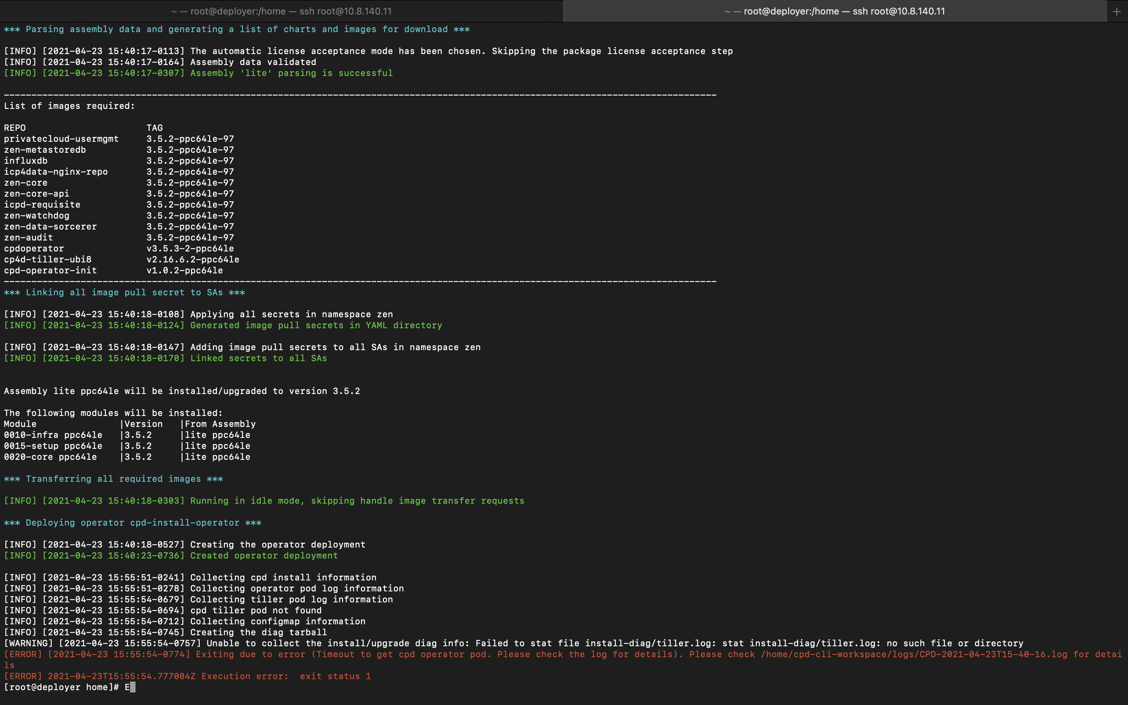Image resolution: width=1128 pixels, height=705 pixels.
Task: Click the 'zen-metastoredb' repo name
Action: pos(45,150)
